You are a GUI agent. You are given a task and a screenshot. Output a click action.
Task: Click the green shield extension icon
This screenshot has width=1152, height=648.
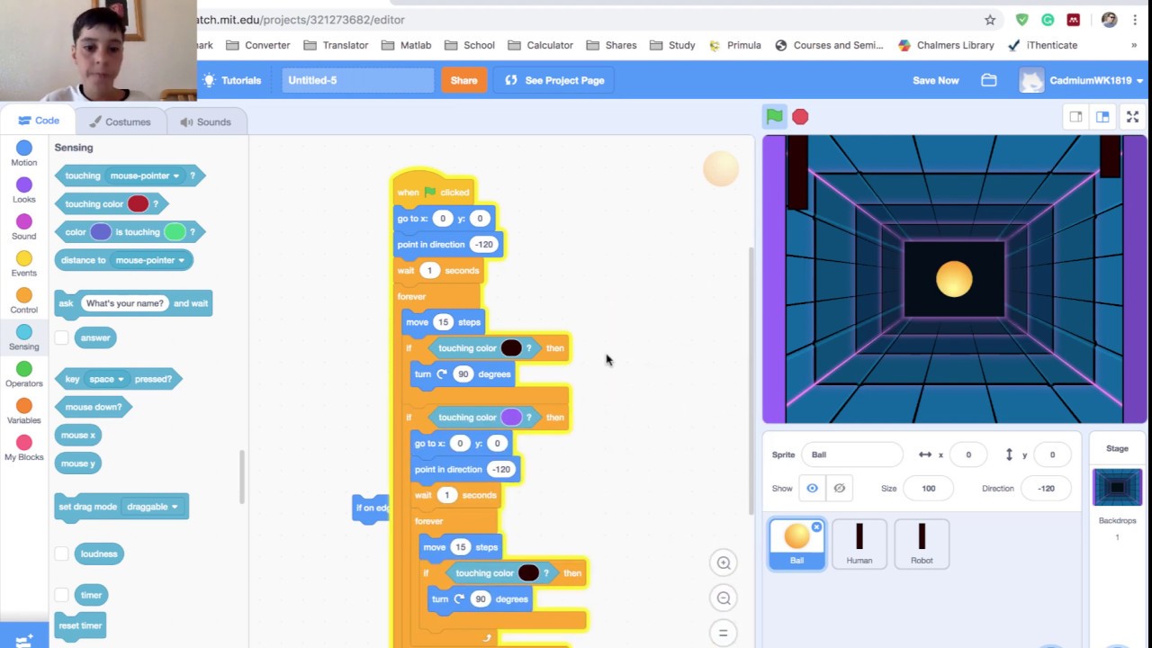(1021, 20)
